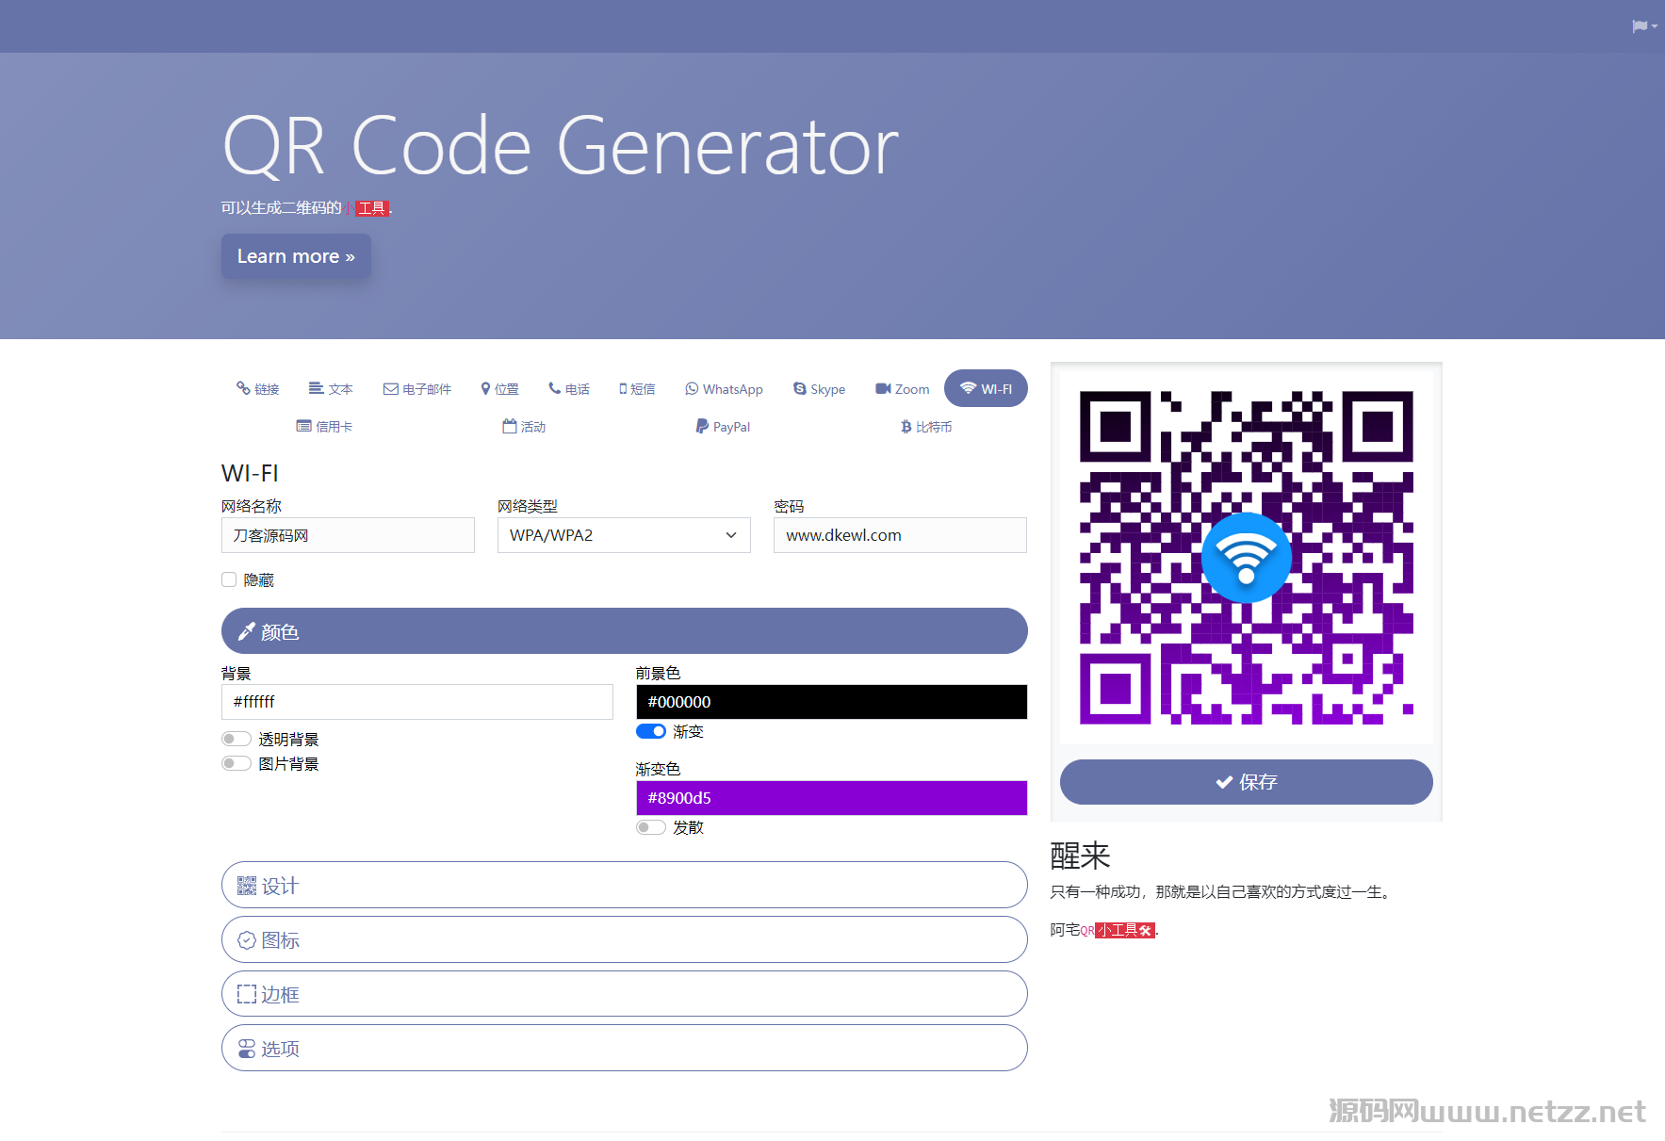This screenshot has height=1141, width=1665.
Task: Click the Skype logo icon
Action: (x=800, y=388)
